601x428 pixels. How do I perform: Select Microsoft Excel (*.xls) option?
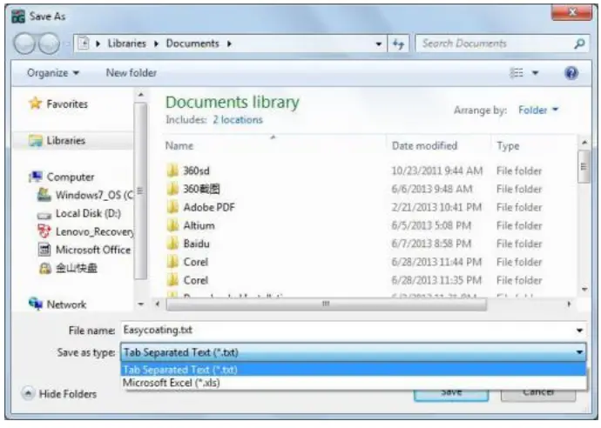pyautogui.click(x=354, y=383)
